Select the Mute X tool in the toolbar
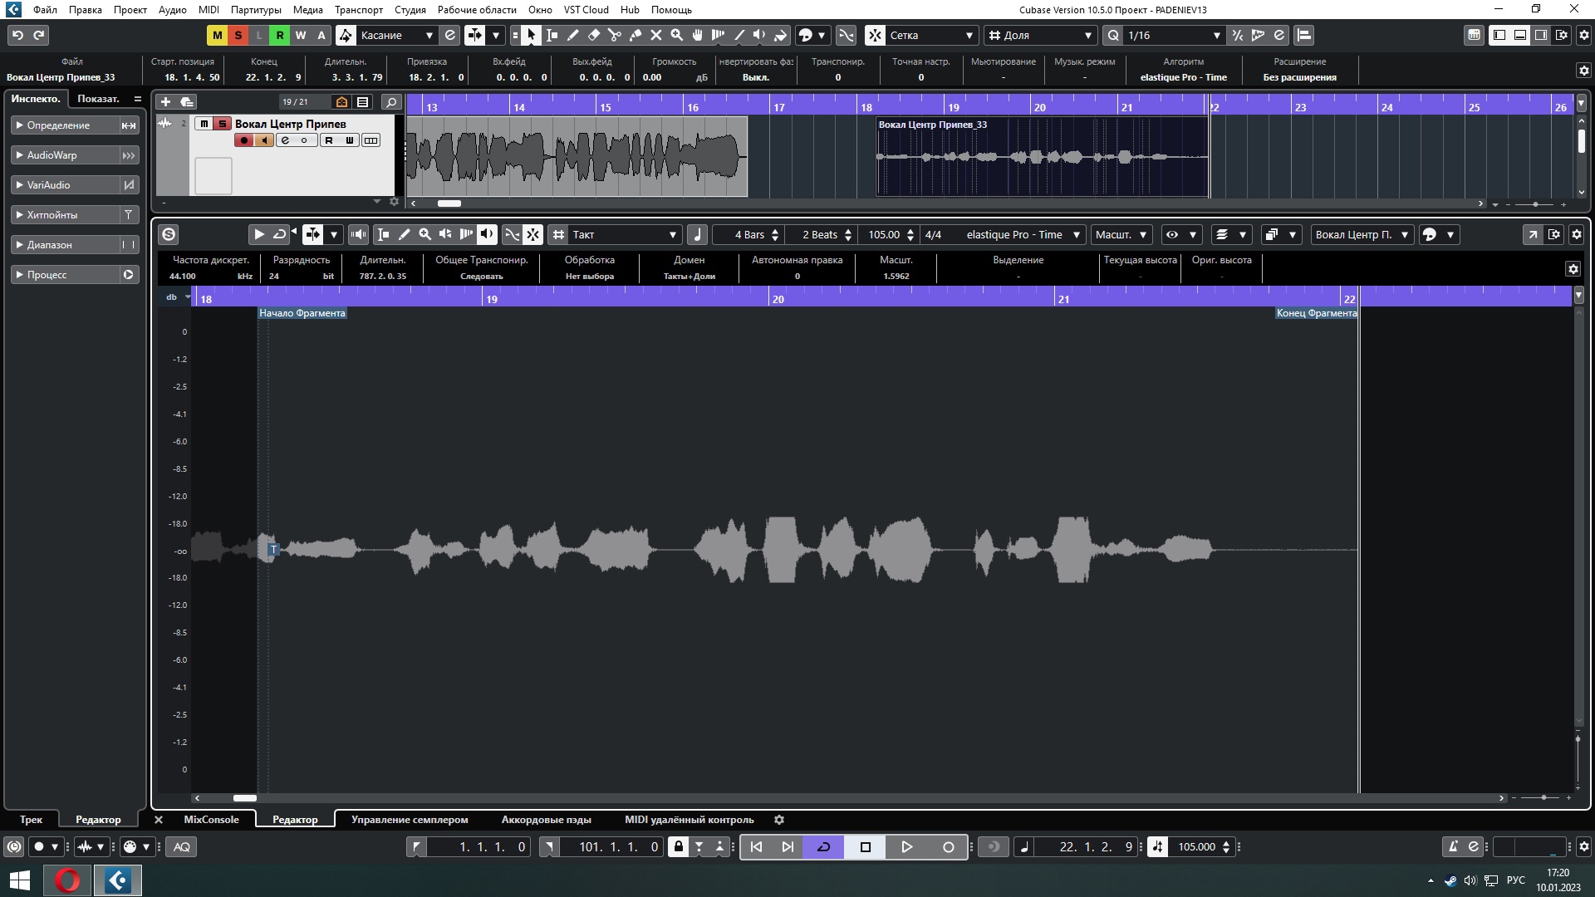Screen dimensions: 1595x897 [655, 35]
